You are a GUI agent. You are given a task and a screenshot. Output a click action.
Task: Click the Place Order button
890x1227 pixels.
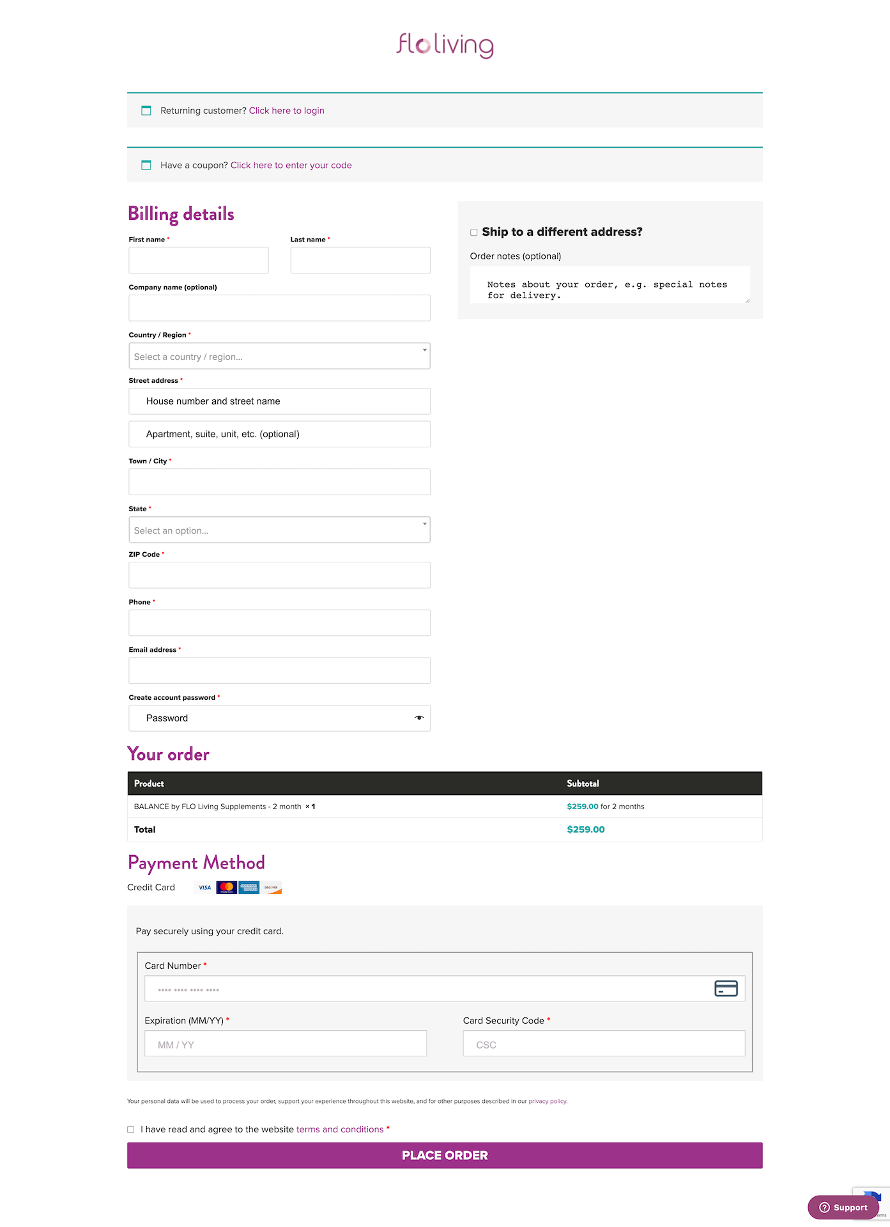tap(445, 1155)
